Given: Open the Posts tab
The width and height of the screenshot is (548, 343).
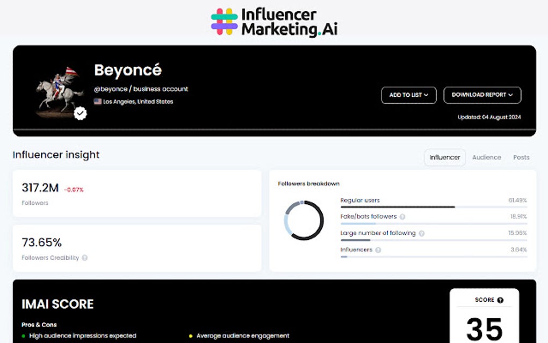Looking at the screenshot, I should 521,158.
